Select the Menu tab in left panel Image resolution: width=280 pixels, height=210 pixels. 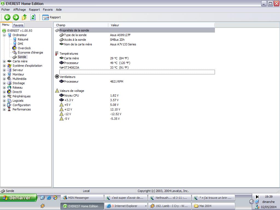point(5,25)
